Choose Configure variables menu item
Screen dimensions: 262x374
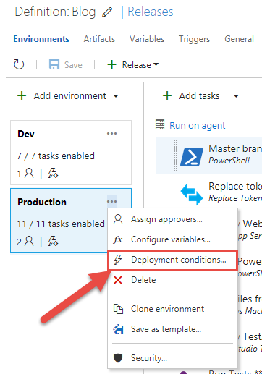pyautogui.click(x=172, y=239)
